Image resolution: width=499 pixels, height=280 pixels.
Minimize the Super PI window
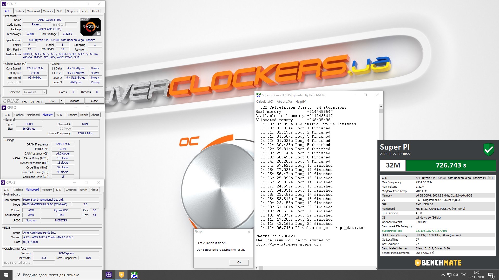[x=353, y=95]
